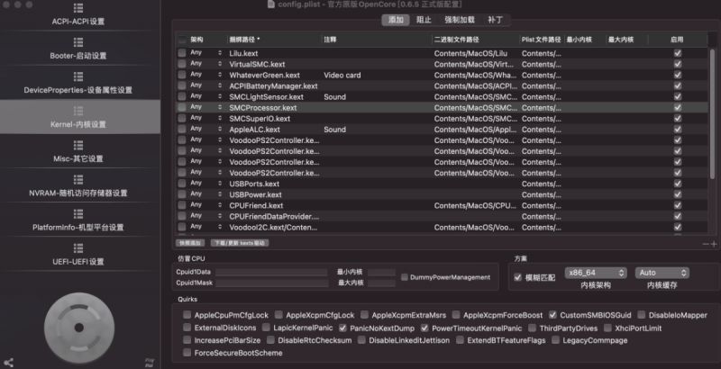Click the 启用 column header
The height and width of the screenshot is (369, 721).
pos(677,40)
